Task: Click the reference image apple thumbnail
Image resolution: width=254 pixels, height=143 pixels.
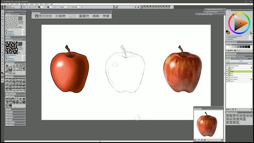Action: [207, 124]
